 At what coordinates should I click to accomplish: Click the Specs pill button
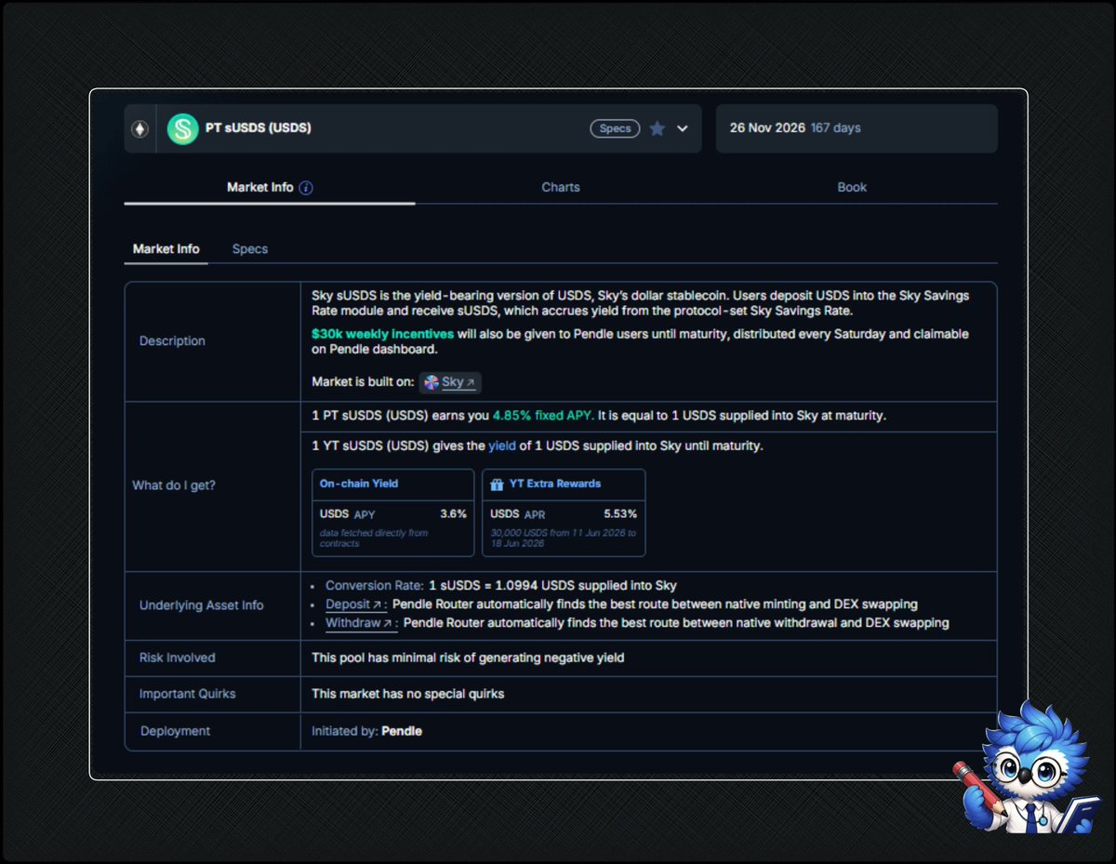point(615,128)
